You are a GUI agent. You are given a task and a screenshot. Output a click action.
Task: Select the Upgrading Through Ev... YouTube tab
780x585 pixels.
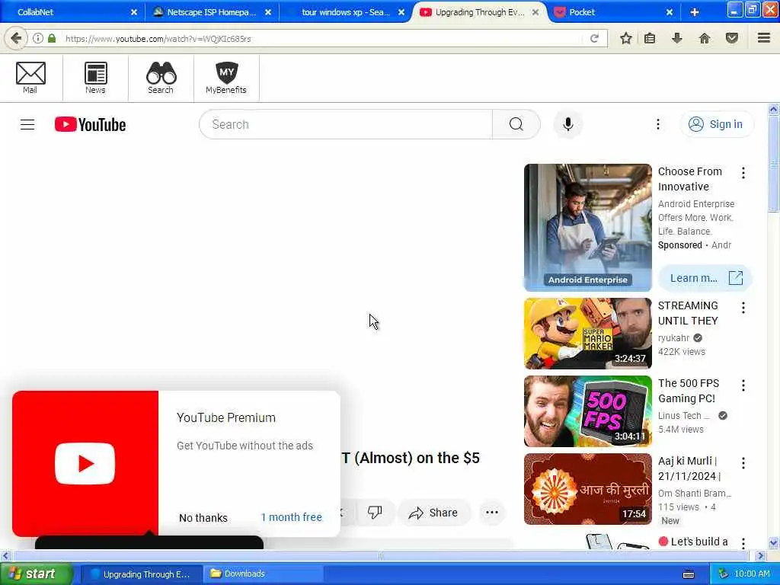coord(480,12)
